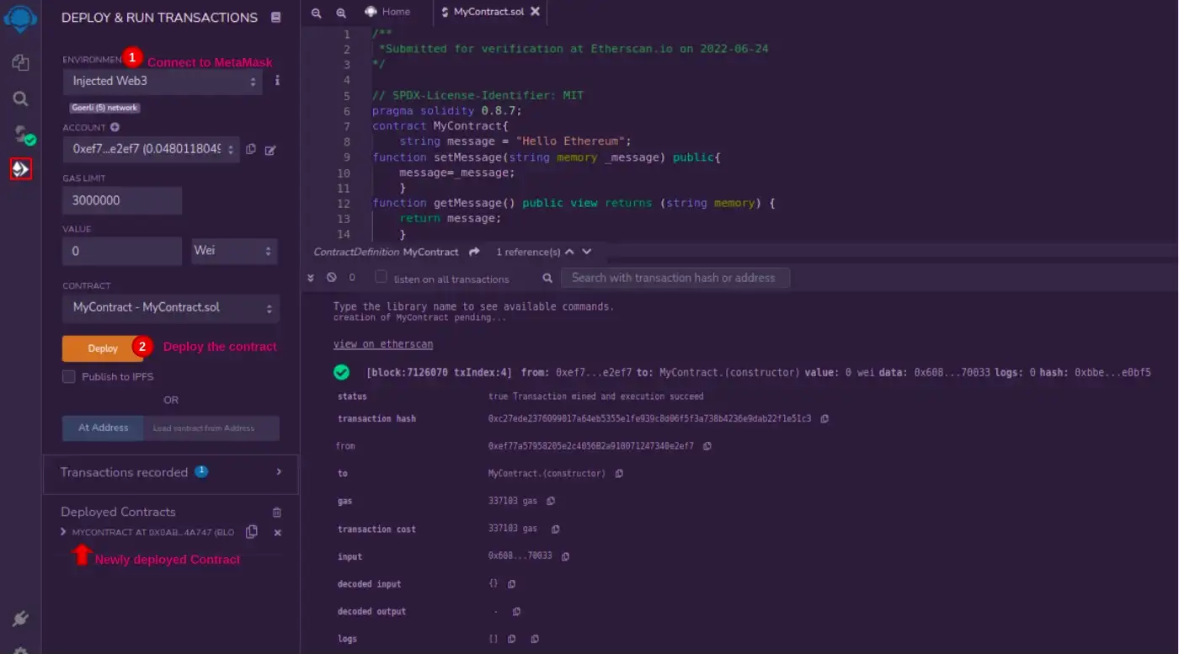Enable the Publish to IPFS checkbox

(69, 376)
